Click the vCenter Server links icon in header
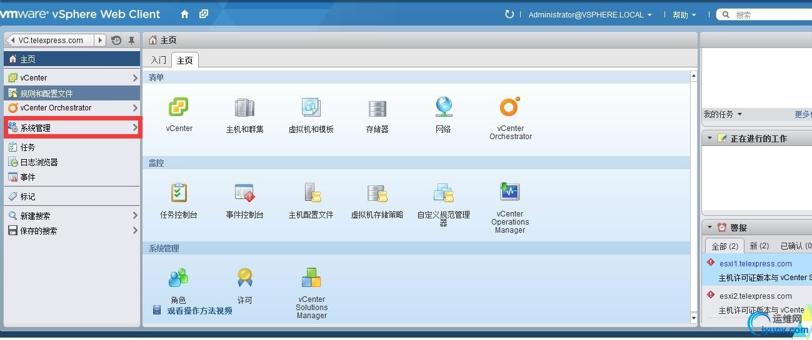Screen dimensions: 812x340 point(204,14)
